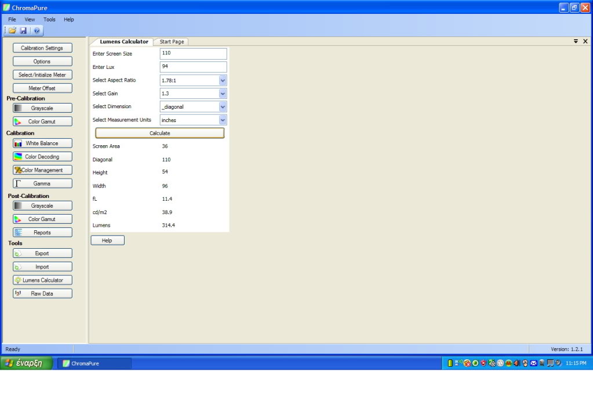Click the red shield security tray icon

coord(483,363)
